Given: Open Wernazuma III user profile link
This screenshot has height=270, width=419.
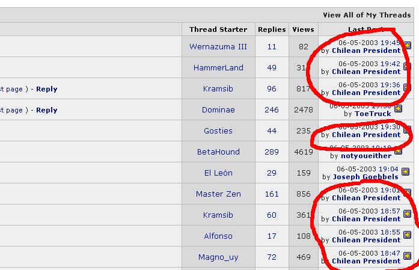Looking at the screenshot, I should (x=218, y=47).
